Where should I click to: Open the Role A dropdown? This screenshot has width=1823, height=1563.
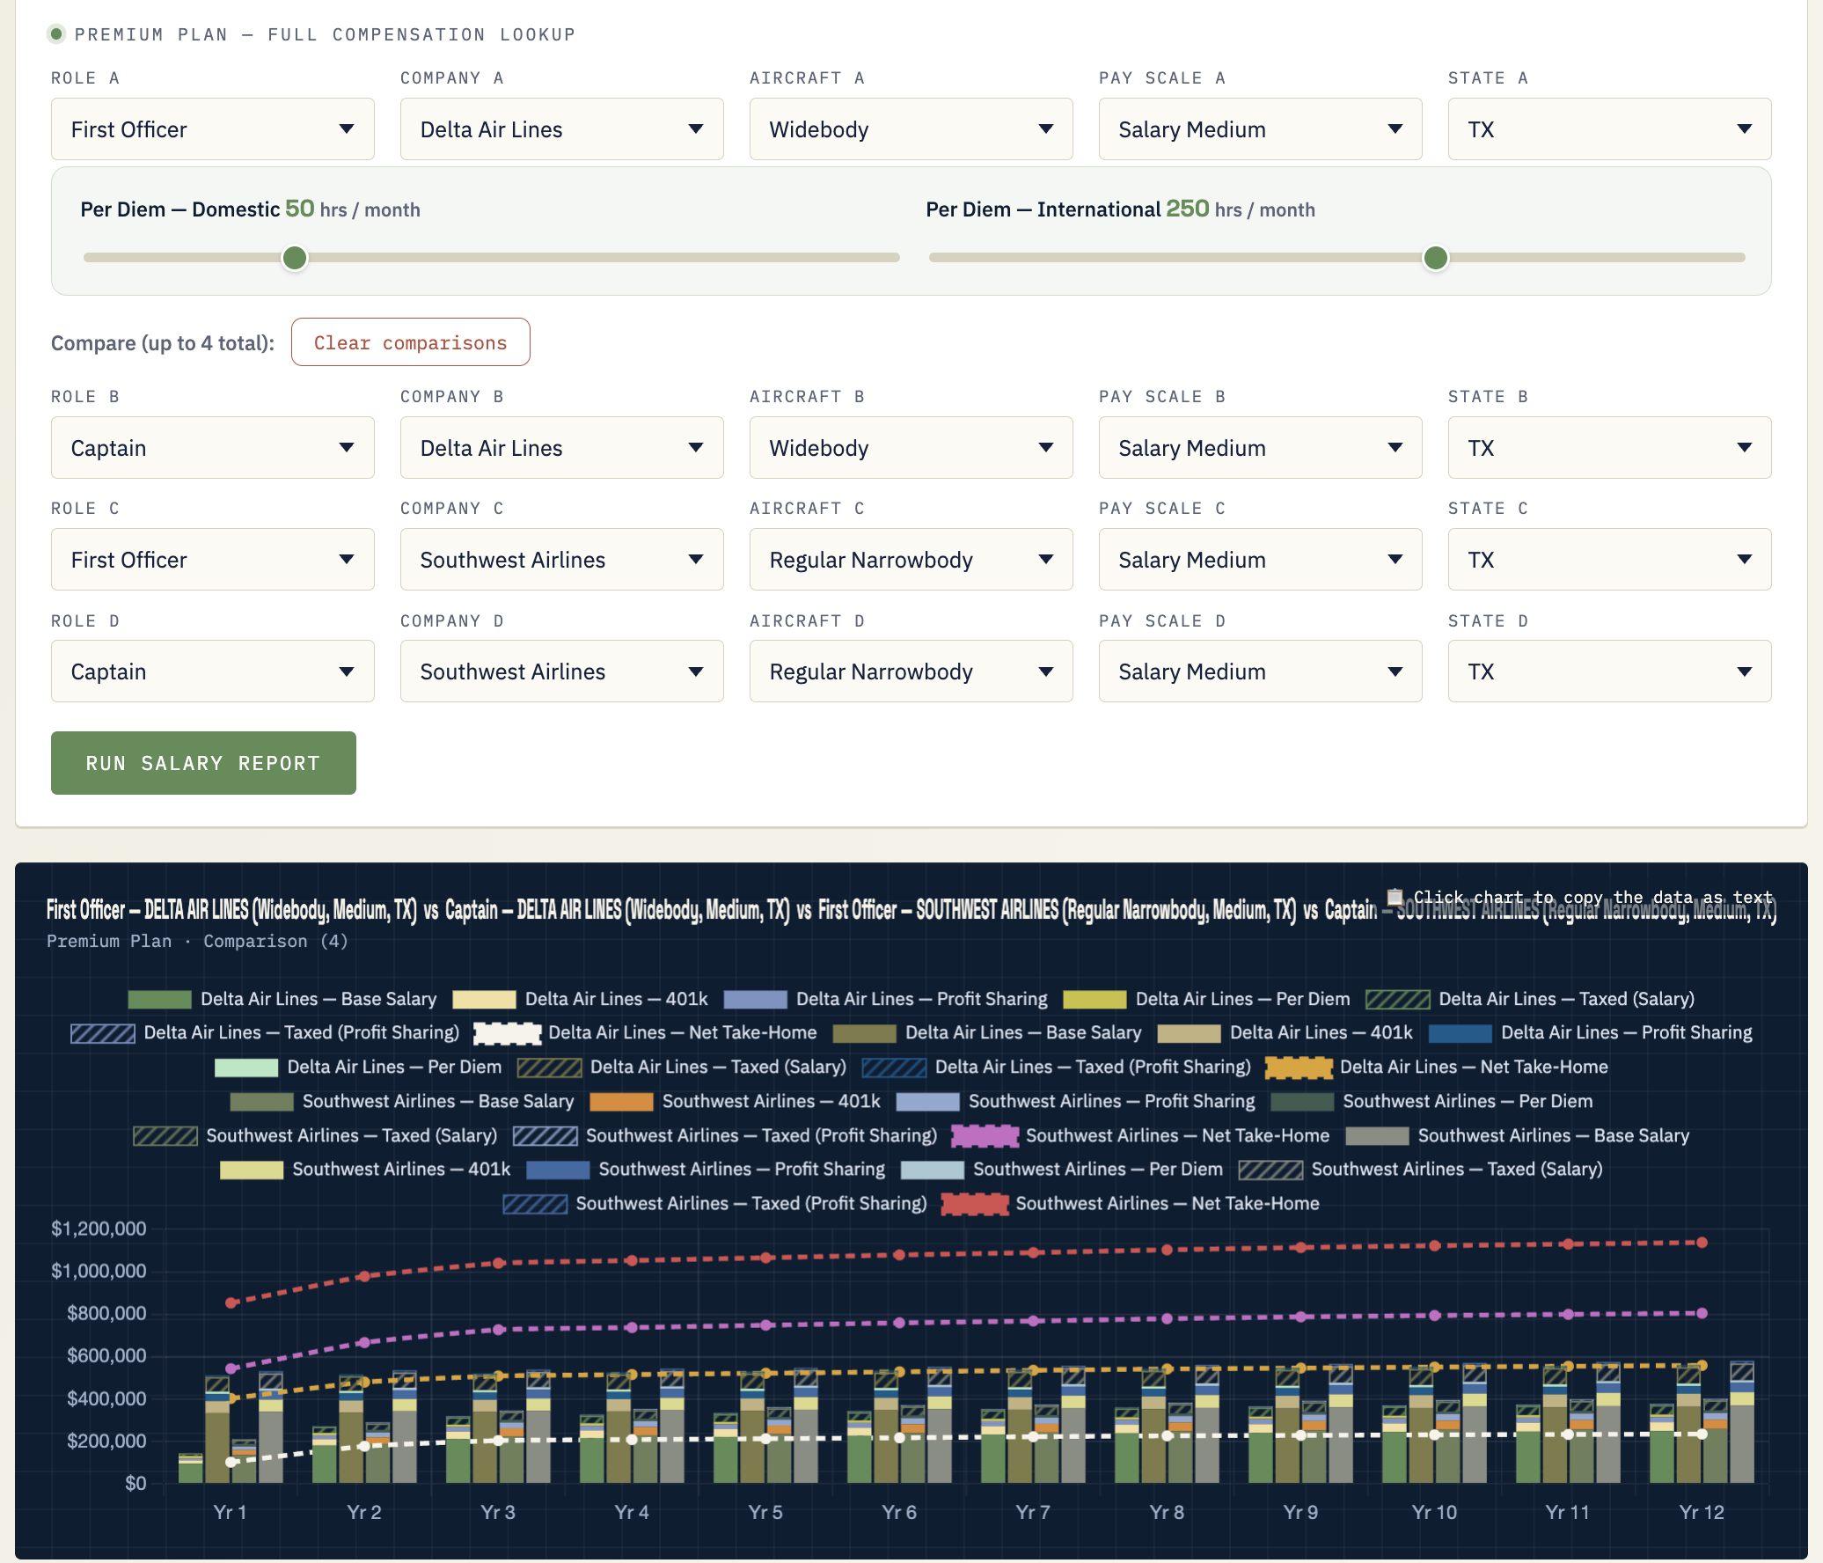213,129
